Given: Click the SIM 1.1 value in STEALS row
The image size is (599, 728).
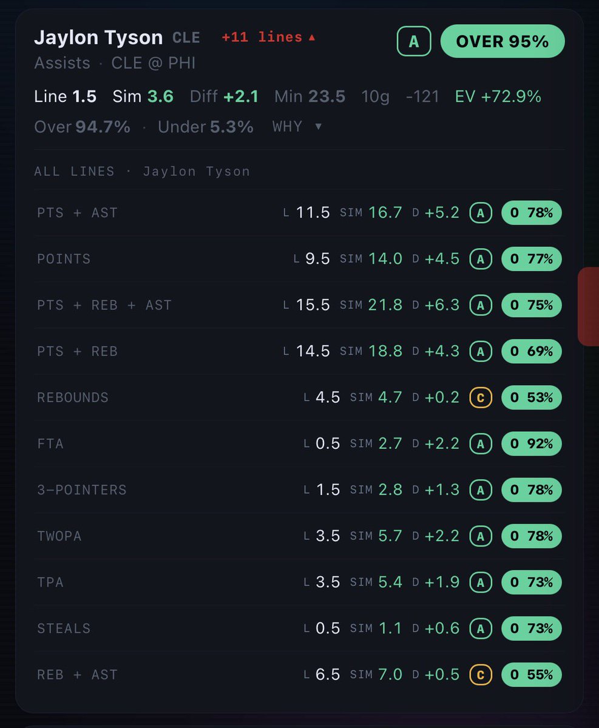Looking at the screenshot, I should pyautogui.click(x=376, y=629).
